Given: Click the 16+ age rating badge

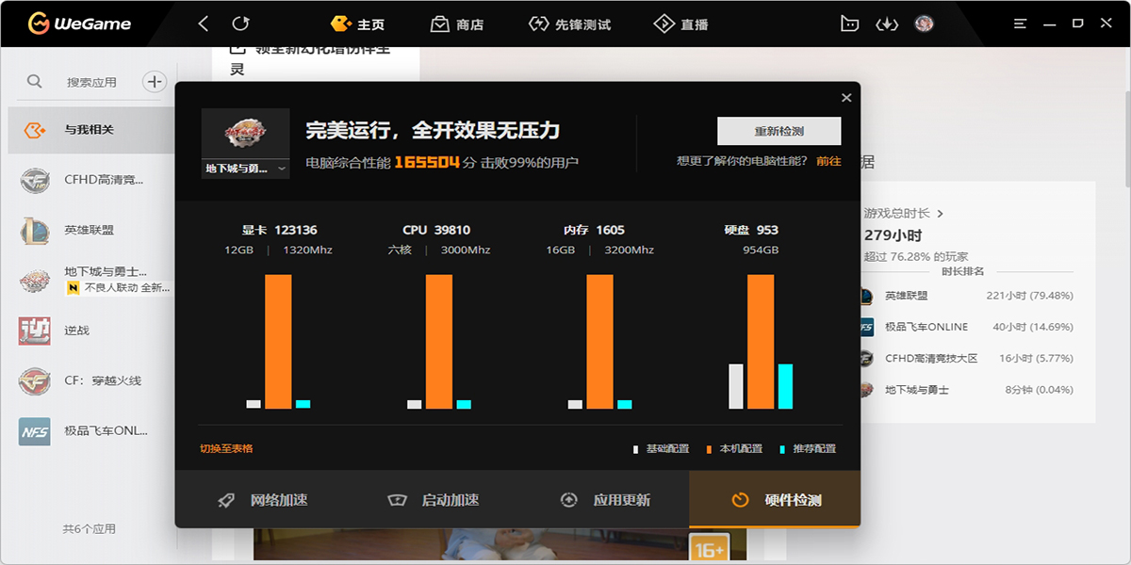Looking at the screenshot, I should [x=708, y=550].
